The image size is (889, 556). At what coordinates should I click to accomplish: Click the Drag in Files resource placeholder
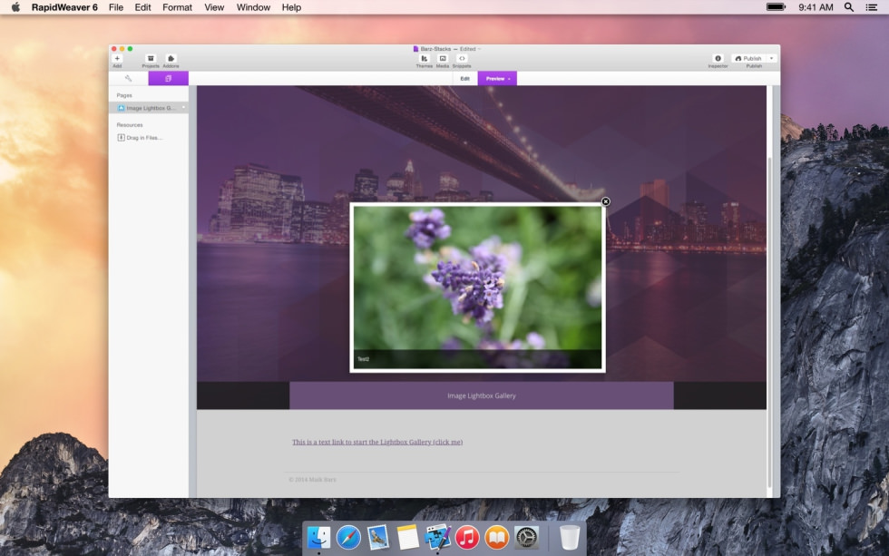[x=140, y=137]
